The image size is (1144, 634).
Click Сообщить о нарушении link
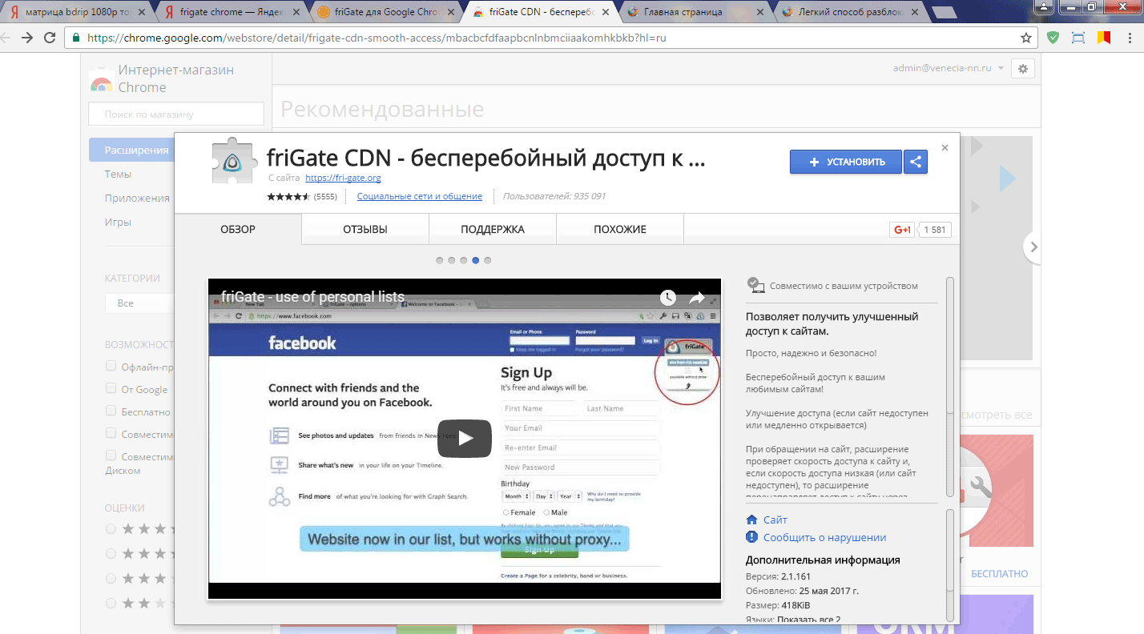[x=824, y=537]
